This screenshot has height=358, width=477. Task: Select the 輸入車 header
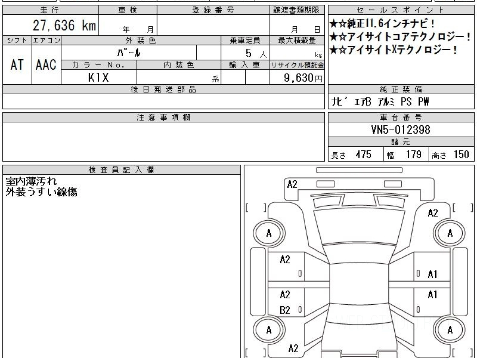point(245,65)
